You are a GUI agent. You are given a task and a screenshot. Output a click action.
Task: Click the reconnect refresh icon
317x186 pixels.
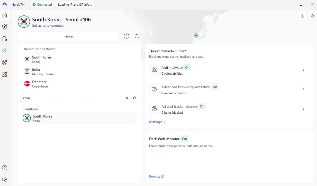tap(137, 36)
